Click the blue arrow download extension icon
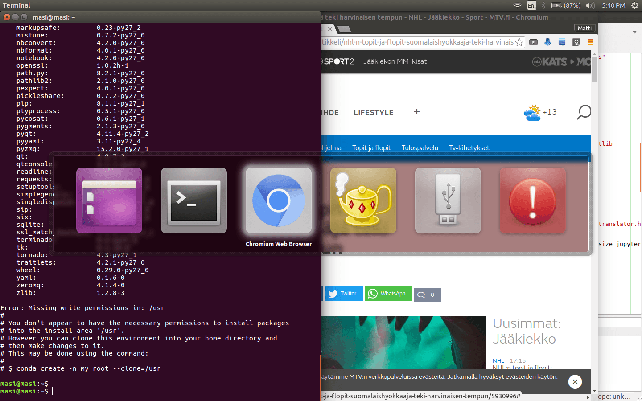The width and height of the screenshot is (642, 401). 547,42
